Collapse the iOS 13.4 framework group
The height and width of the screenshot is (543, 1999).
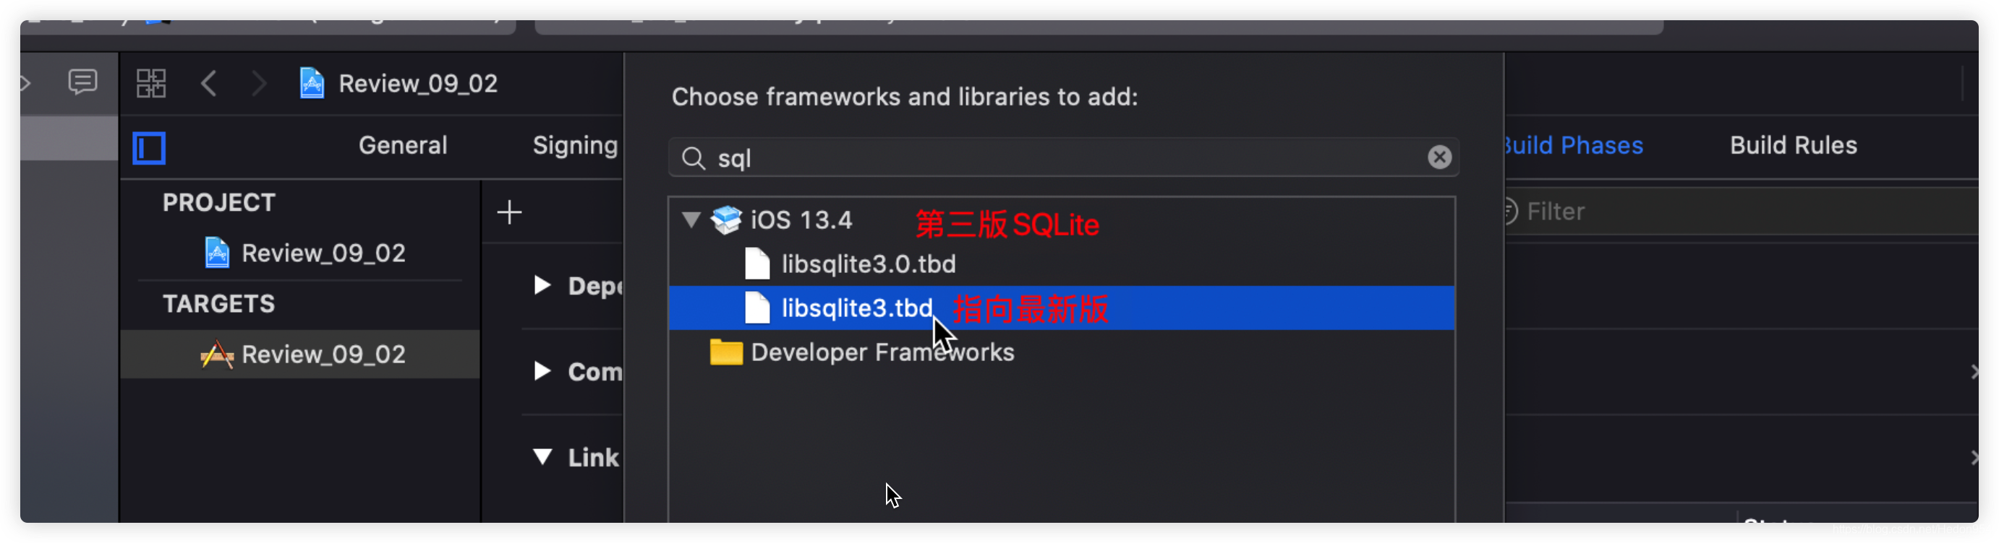689,220
